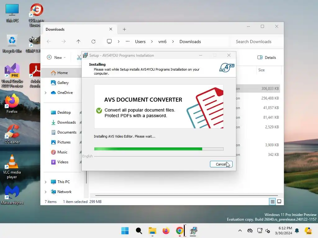This screenshot has height=238, width=318.
Task: Open Malwarebytes desktop shortcut
Action: (x=12, y=195)
